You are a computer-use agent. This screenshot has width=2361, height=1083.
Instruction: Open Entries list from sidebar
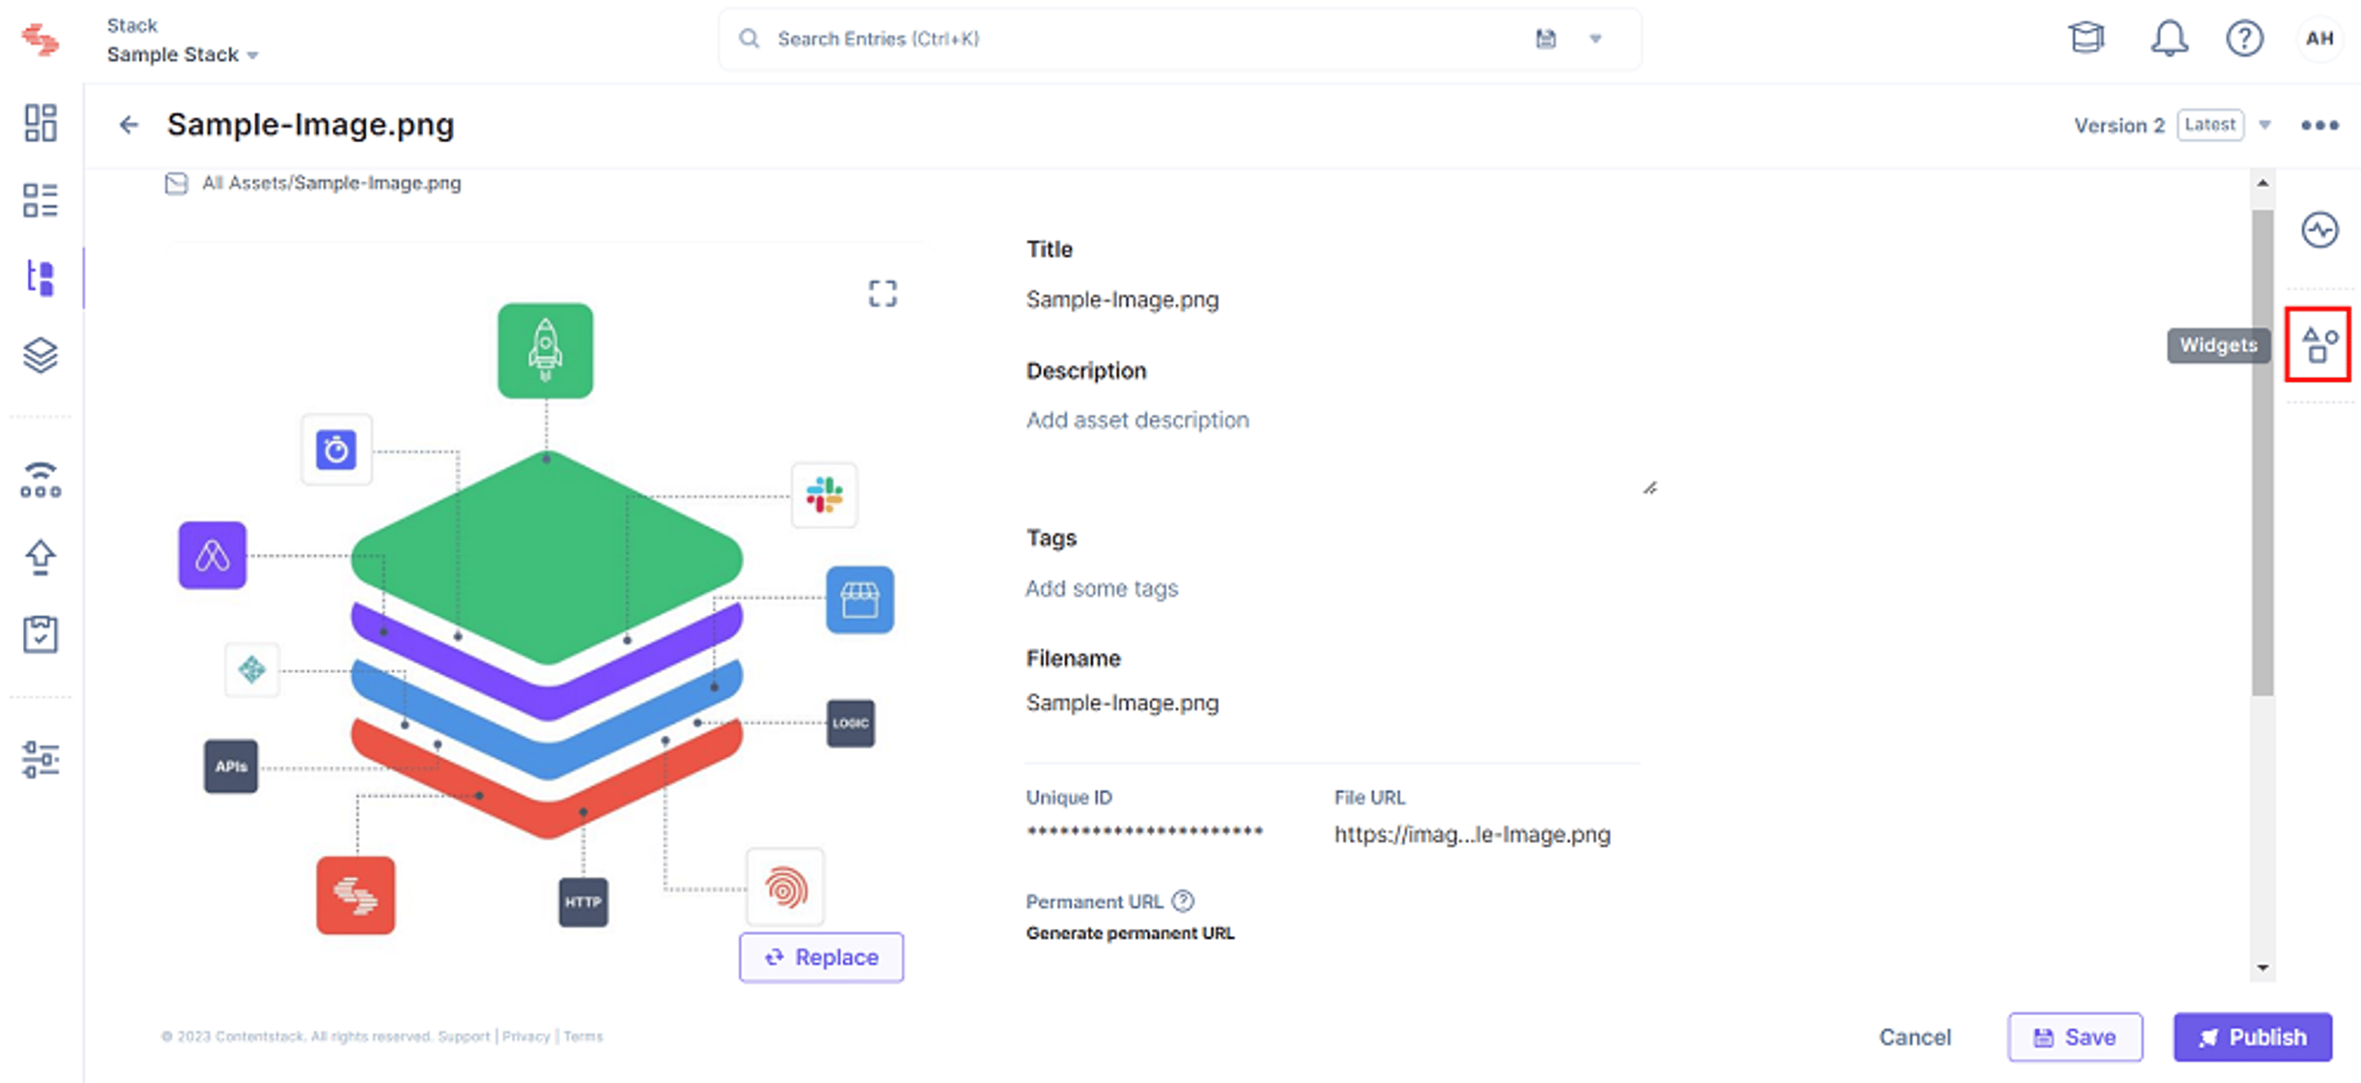coord(41,200)
